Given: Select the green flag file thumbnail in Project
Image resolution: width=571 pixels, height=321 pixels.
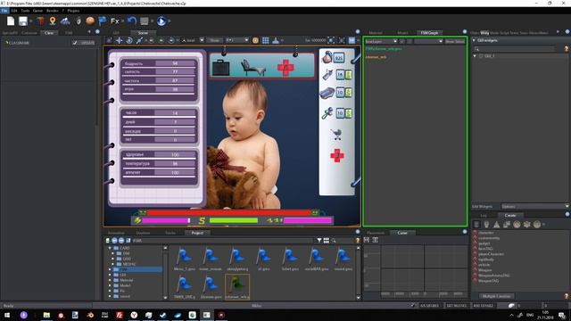Looking at the screenshot, I should (x=237, y=287).
